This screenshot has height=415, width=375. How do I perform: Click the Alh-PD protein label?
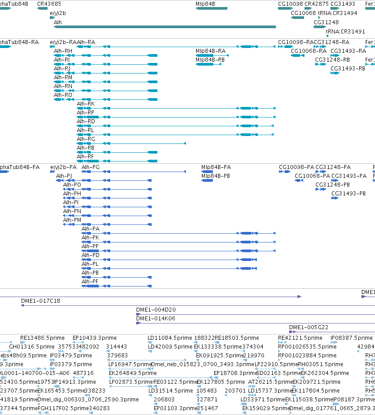point(91,255)
